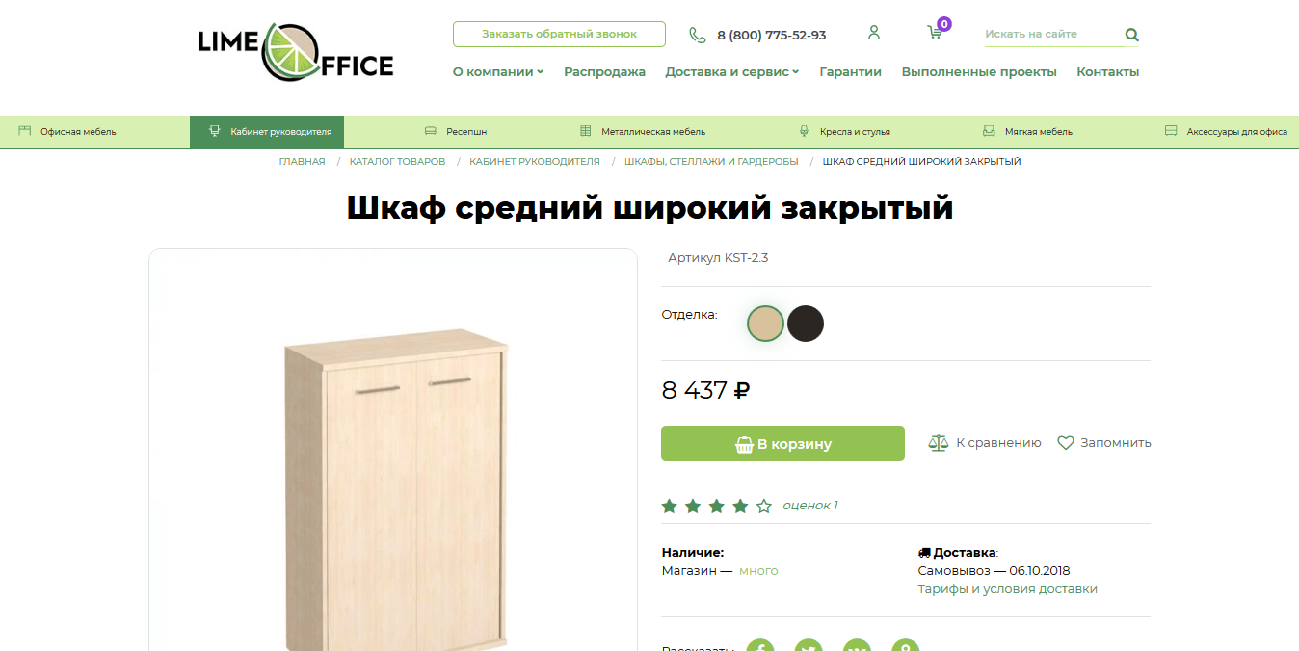Click the В корзину button
Screen dimensions: 1299x651
pos(782,443)
